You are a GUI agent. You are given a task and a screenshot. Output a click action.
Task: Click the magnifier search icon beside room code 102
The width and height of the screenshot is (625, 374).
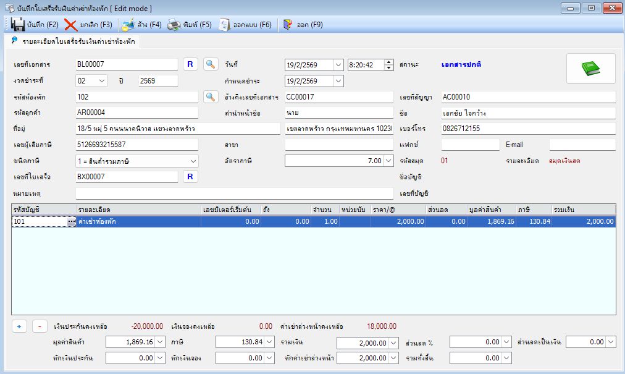tap(211, 96)
